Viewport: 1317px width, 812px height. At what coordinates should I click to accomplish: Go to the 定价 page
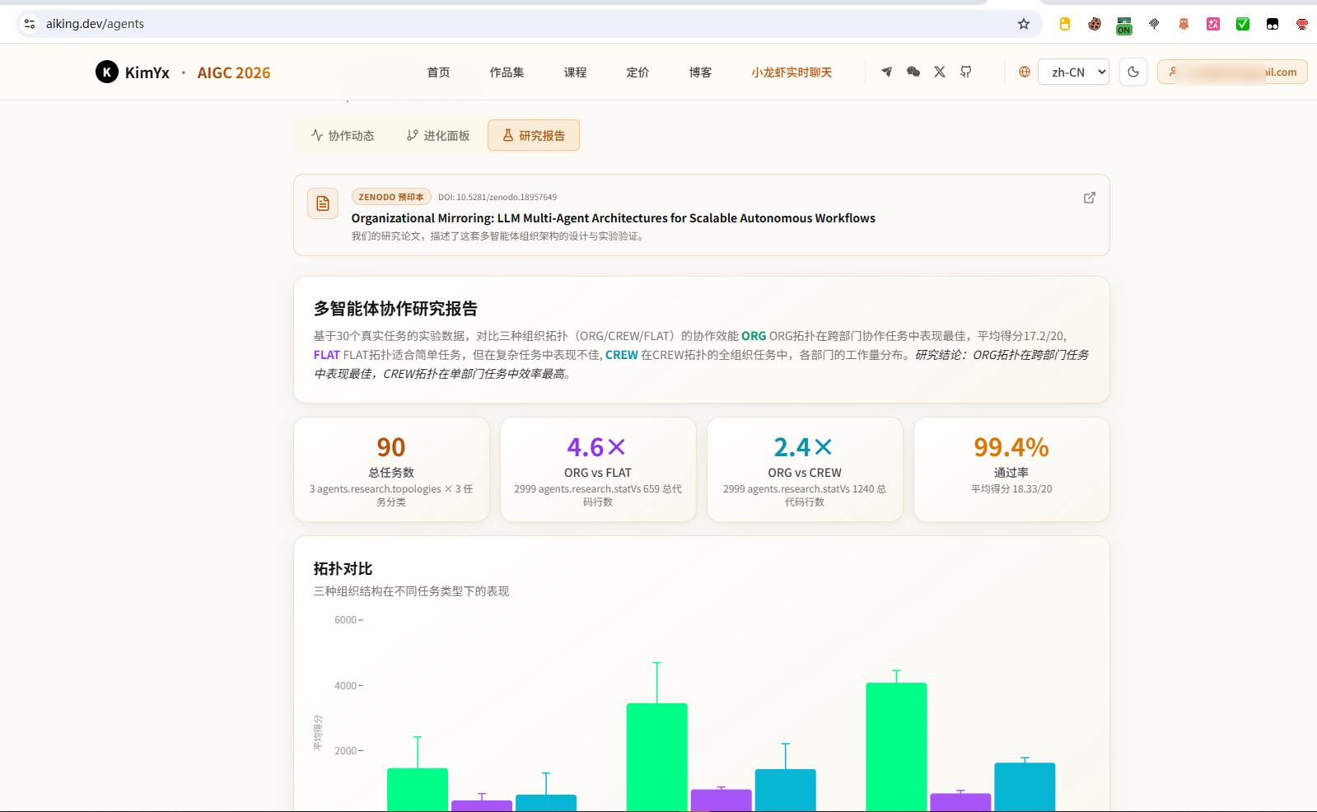click(637, 72)
